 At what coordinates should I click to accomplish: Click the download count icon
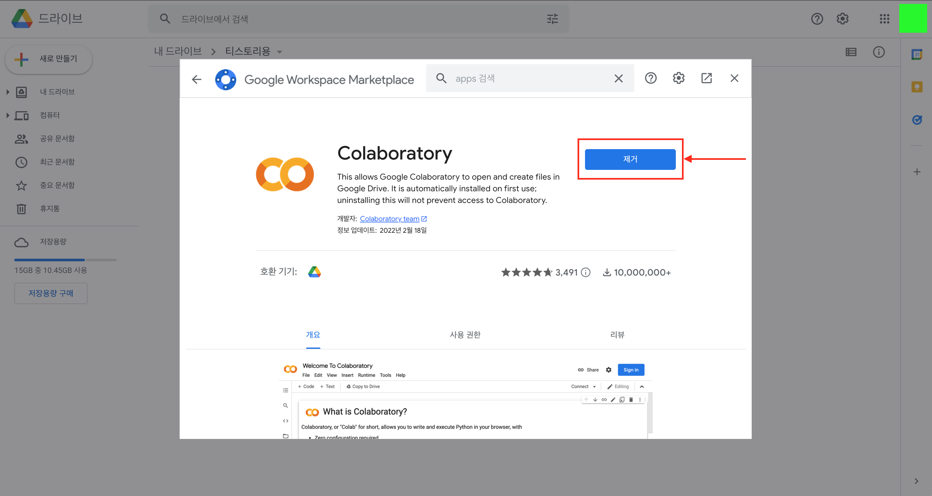[607, 272]
